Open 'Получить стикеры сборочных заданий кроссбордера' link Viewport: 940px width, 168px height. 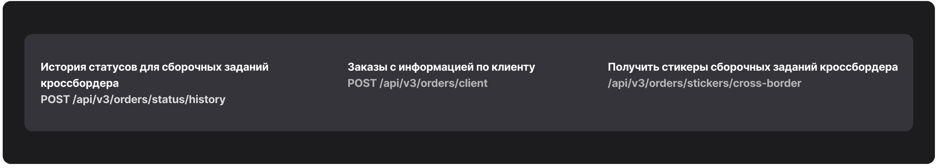click(752, 67)
